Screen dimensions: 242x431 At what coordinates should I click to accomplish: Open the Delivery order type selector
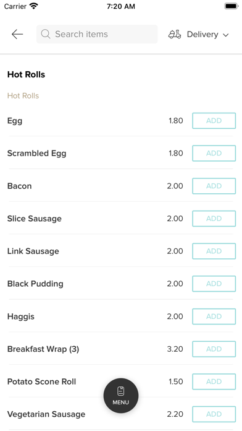(198, 34)
